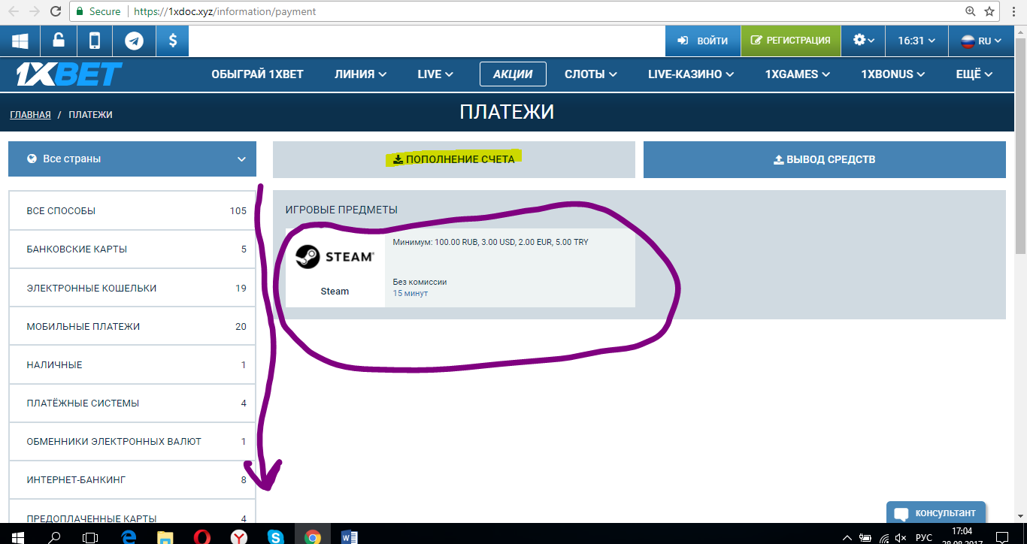Viewport: 1027px width, 544px height.
Task: Click the ГЛАВНАЯ breadcrumb link
Action: [30, 115]
